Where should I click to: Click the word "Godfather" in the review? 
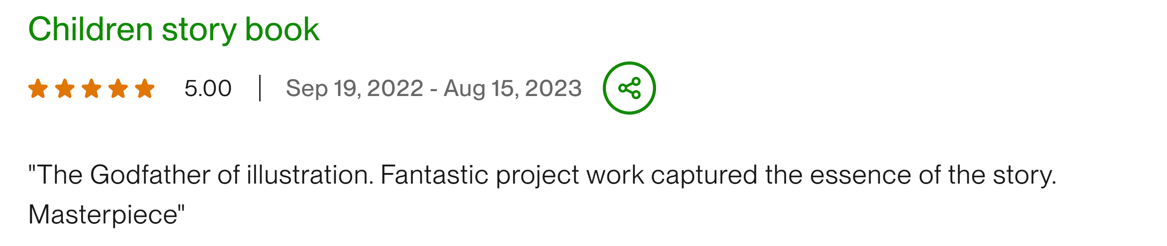[150, 175]
